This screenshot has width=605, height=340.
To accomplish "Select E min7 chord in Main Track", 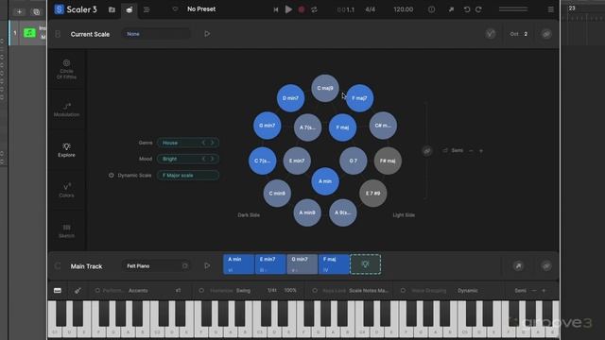I will coord(270,264).
